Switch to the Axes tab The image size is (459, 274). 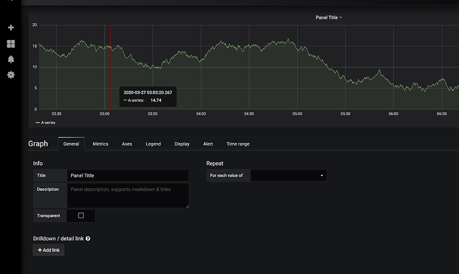pyautogui.click(x=127, y=144)
